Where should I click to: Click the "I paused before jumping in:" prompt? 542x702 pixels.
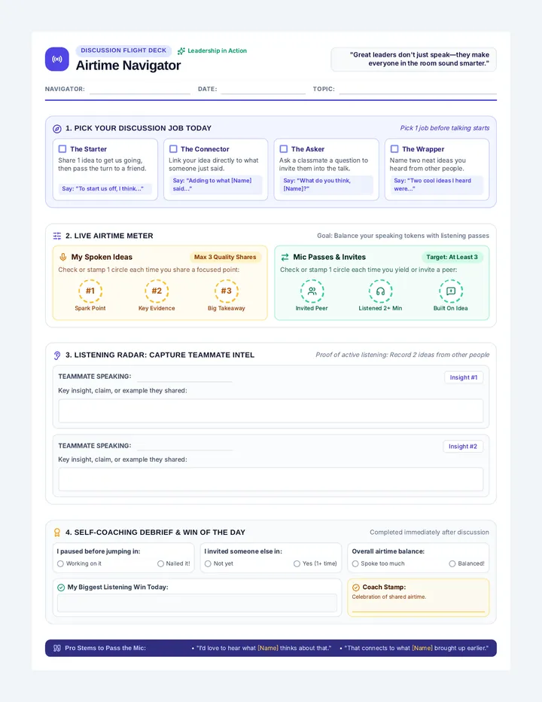pos(99,551)
